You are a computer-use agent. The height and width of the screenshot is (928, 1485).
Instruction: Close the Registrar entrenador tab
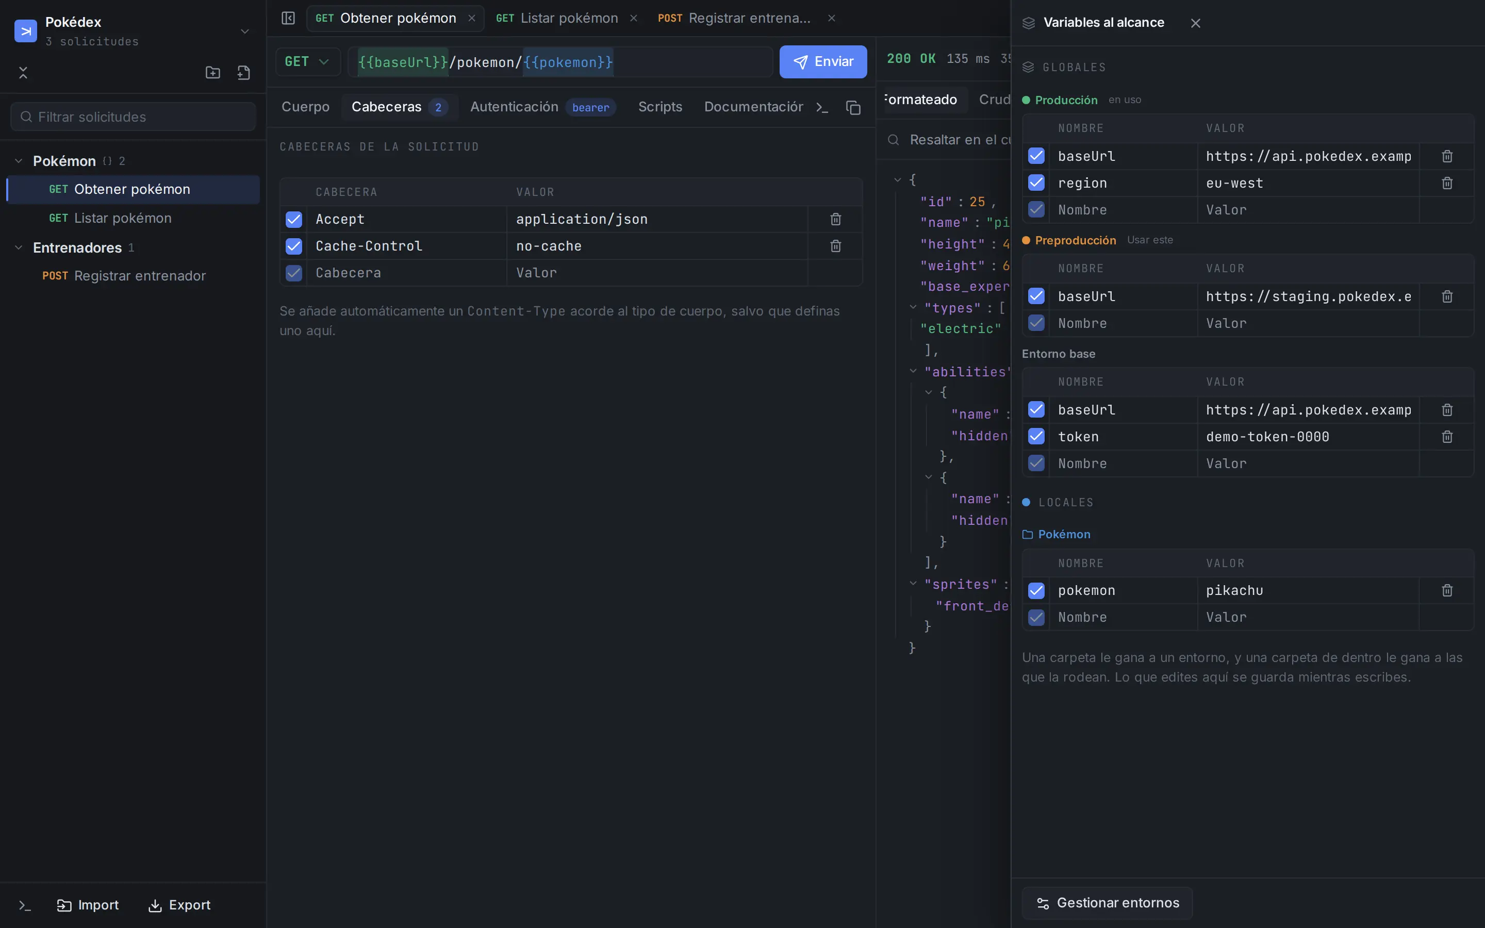point(832,18)
